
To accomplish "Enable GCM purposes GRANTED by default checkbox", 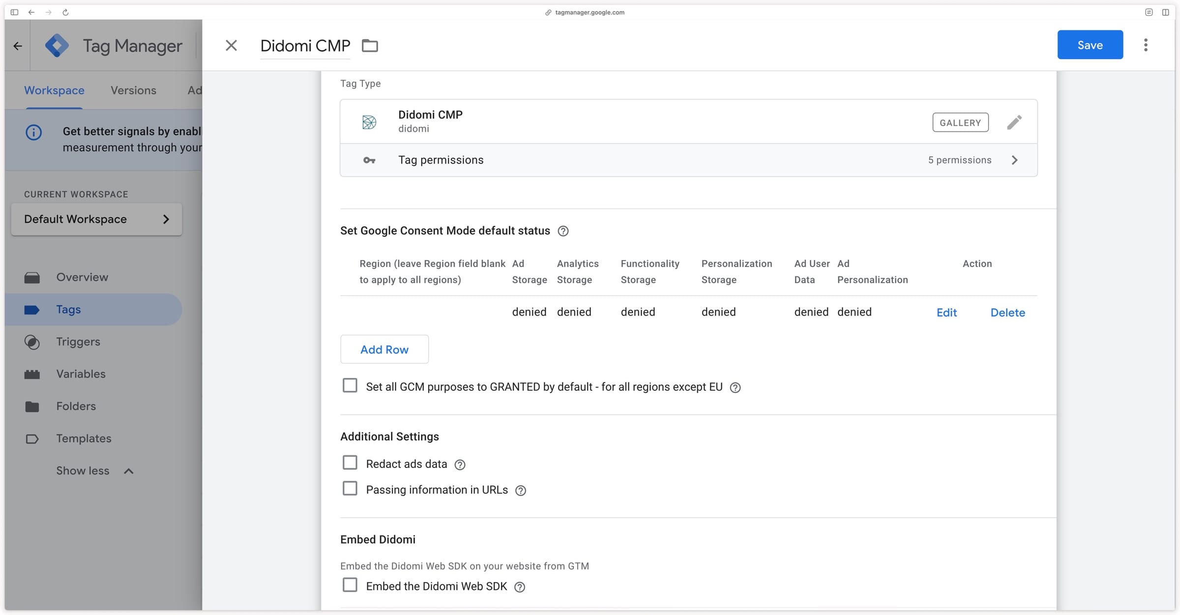I will [350, 385].
